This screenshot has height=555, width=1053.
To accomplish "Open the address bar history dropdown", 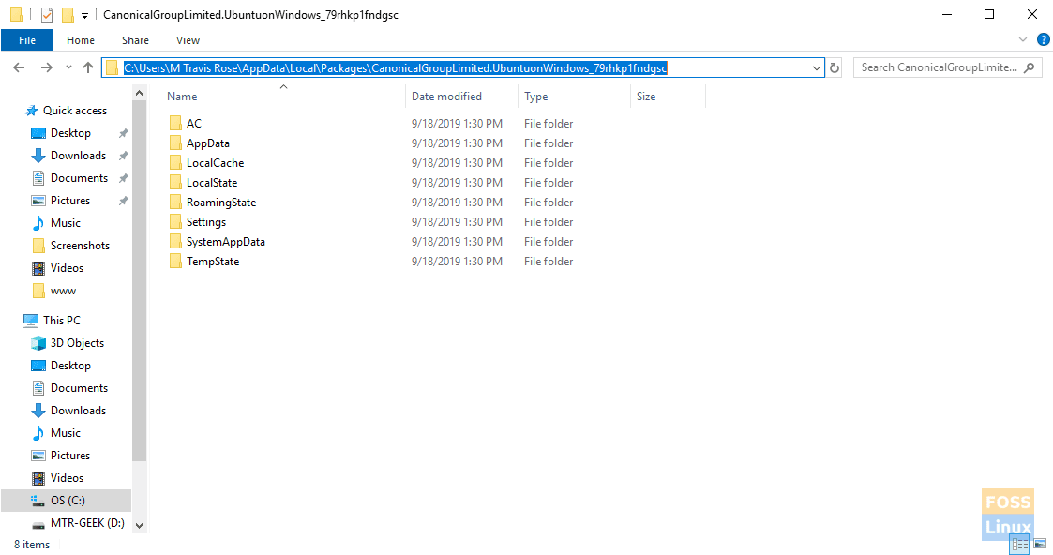I will [x=817, y=67].
